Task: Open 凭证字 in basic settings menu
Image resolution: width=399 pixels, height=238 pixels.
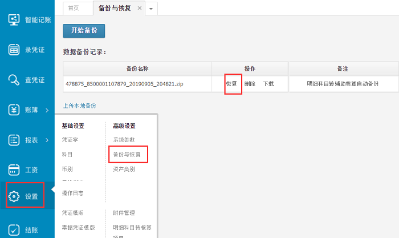Action: pyautogui.click(x=70, y=140)
